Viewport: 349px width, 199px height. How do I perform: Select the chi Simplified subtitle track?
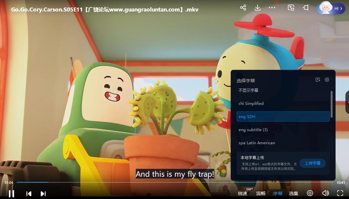pos(283,103)
